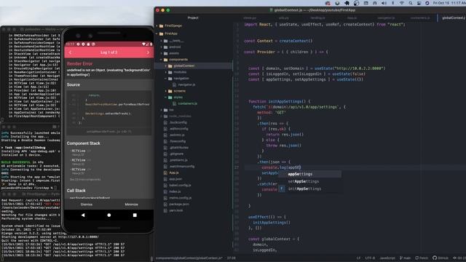Click the Fetch button in status bar
Image resolution: width=466 pixels, height=262 pixels.
pyautogui.click(x=422, y=258)
